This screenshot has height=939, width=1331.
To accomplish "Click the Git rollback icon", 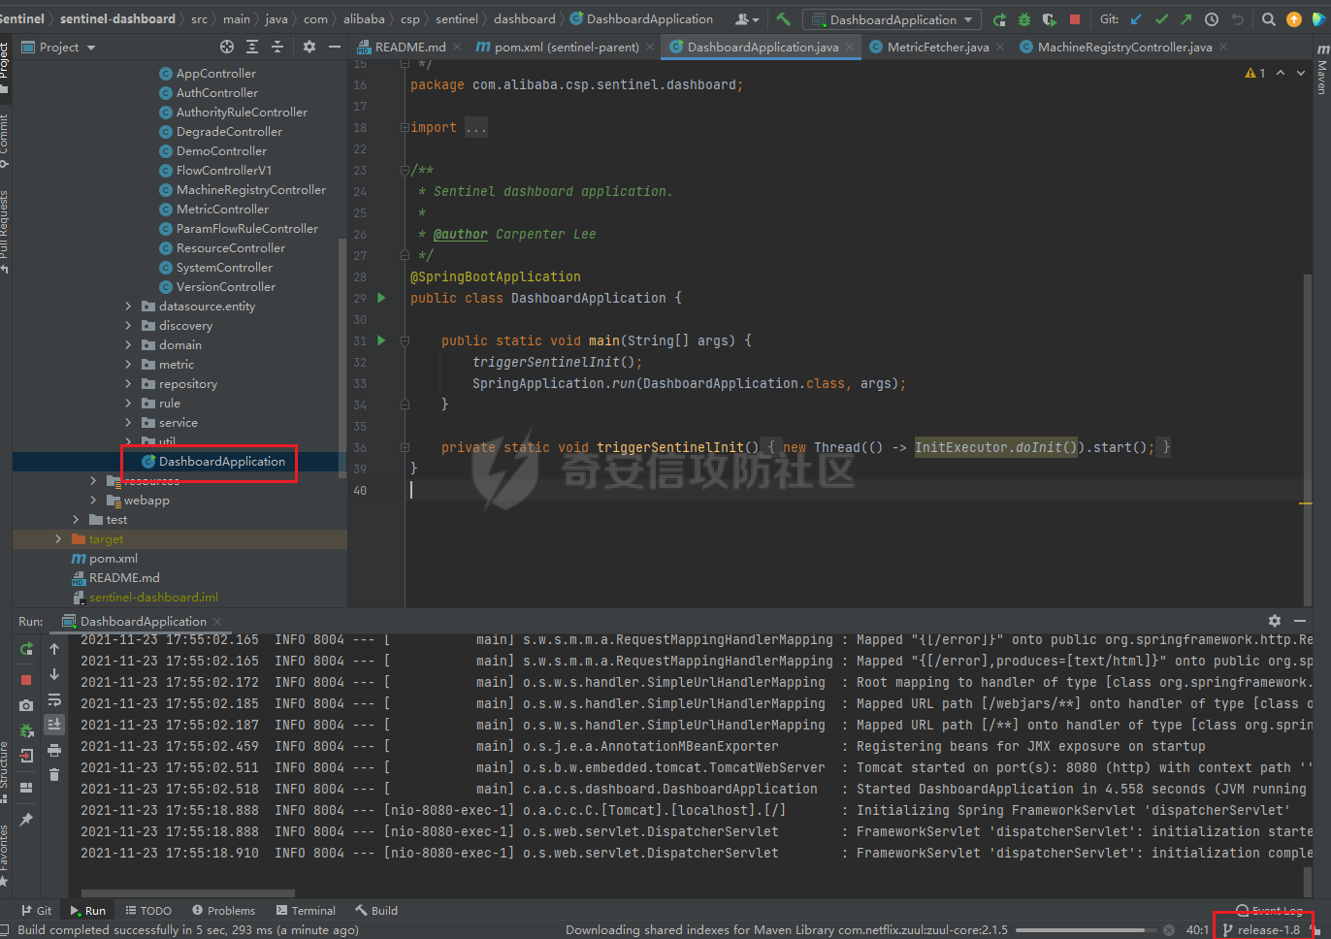I will [x=1237, y=19].
